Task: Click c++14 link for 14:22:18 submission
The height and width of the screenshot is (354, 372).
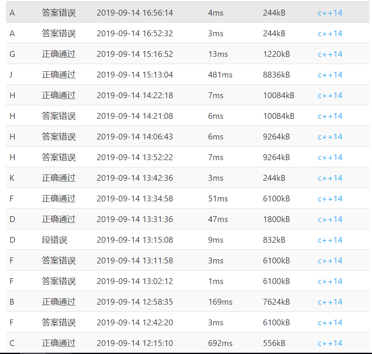Action: pyautogui.click(x=330, y=95)
